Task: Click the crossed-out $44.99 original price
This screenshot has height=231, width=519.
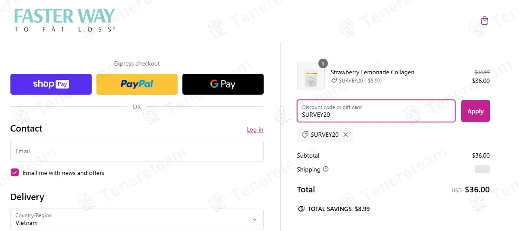Action: click(482, 73)
